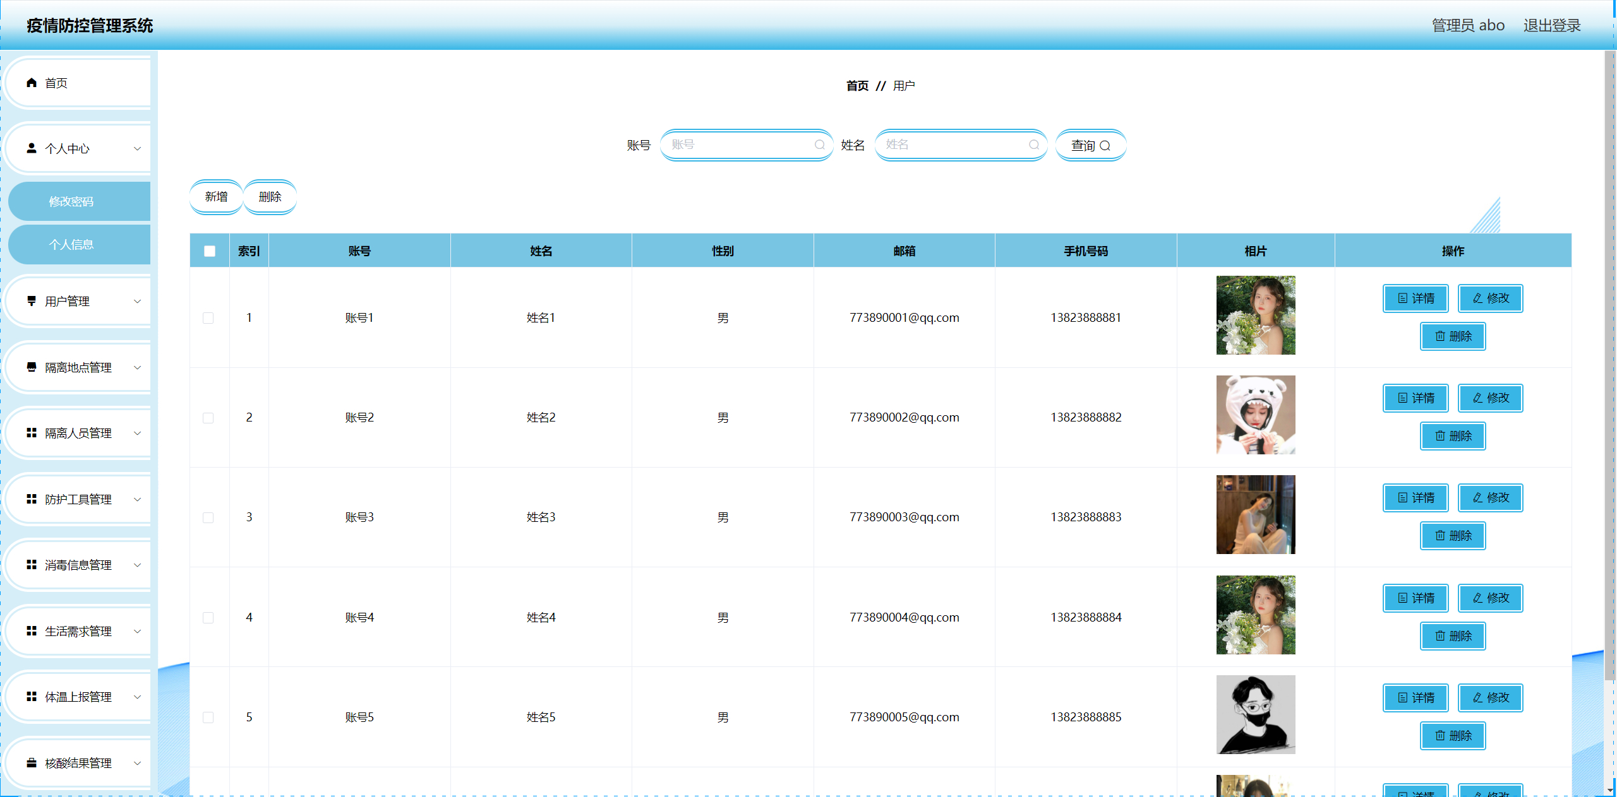Select the 用户管理 management icon

coord(30,301)
